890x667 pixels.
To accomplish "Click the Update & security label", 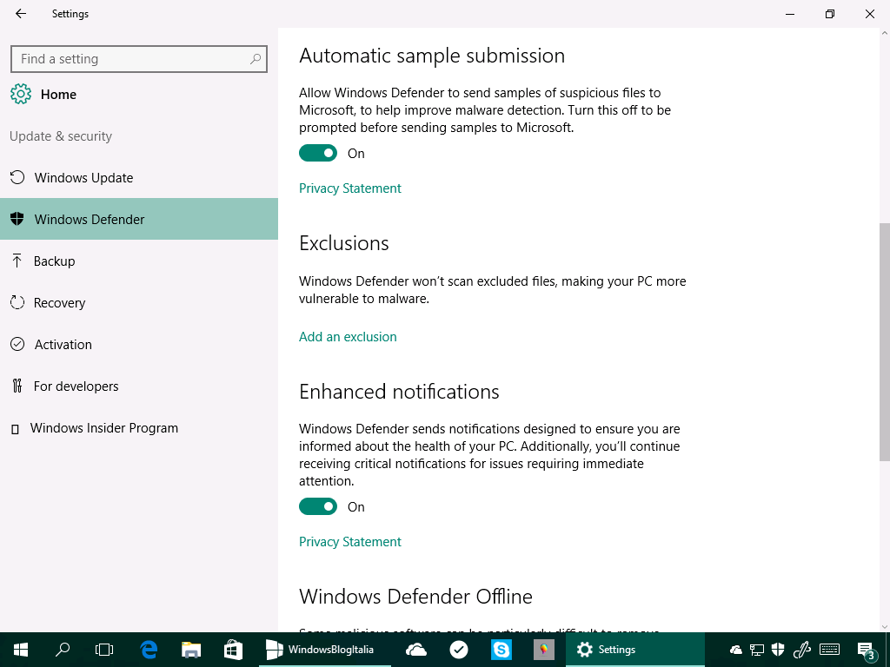I will (61, 136).
